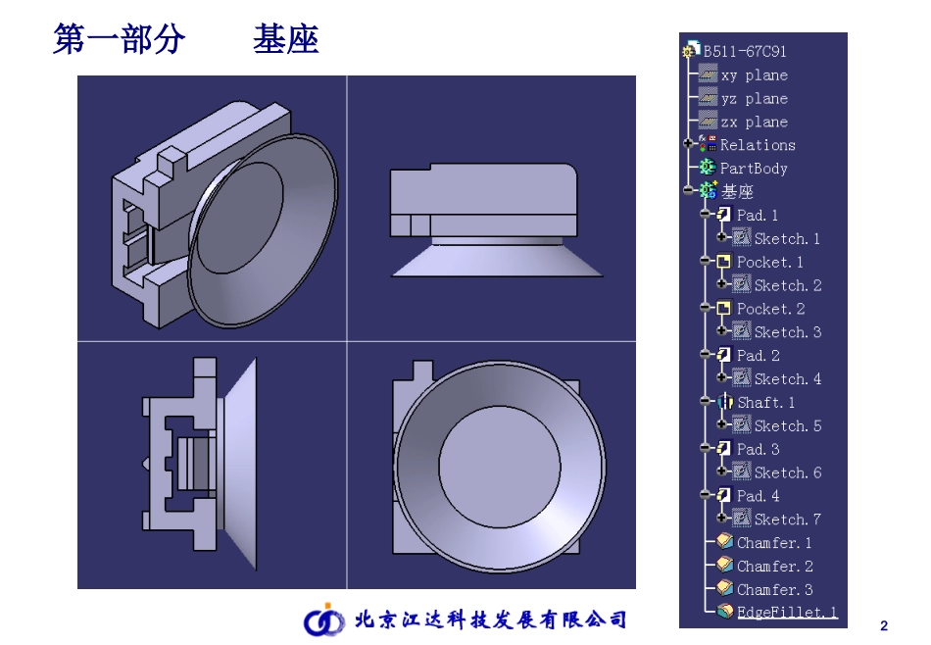
Task: Select the Sketch.4 icon
Action: pyautogui.click(x=741, y=377)
